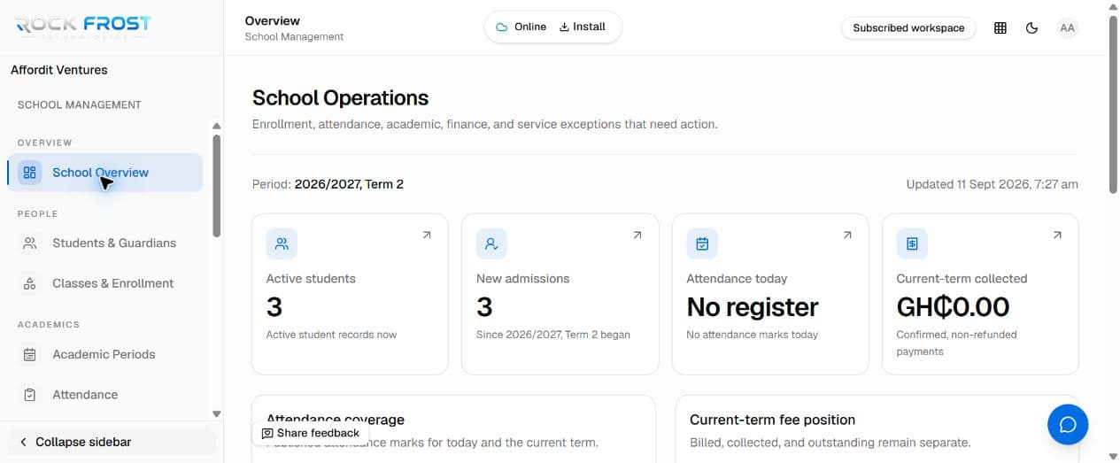Go to Classes & Enrollment

pos(105,283)
